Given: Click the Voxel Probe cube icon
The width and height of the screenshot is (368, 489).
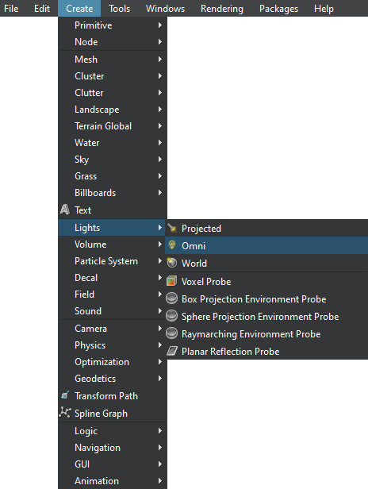Looking at the screenshot, I should [171, 281].
